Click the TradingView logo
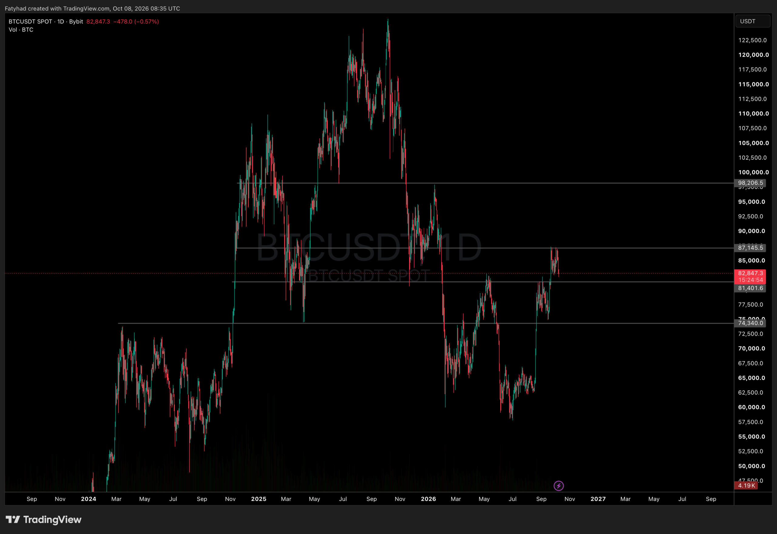This screenshot has width=777, height=534. (x=43, y=519)
